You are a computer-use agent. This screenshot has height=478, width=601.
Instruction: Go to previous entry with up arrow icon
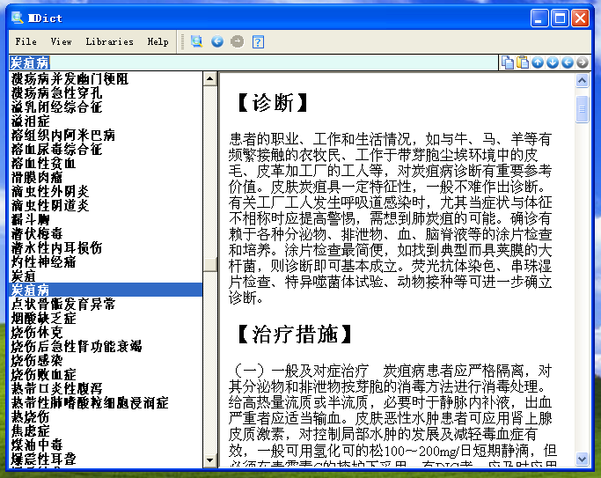[538, 62]
